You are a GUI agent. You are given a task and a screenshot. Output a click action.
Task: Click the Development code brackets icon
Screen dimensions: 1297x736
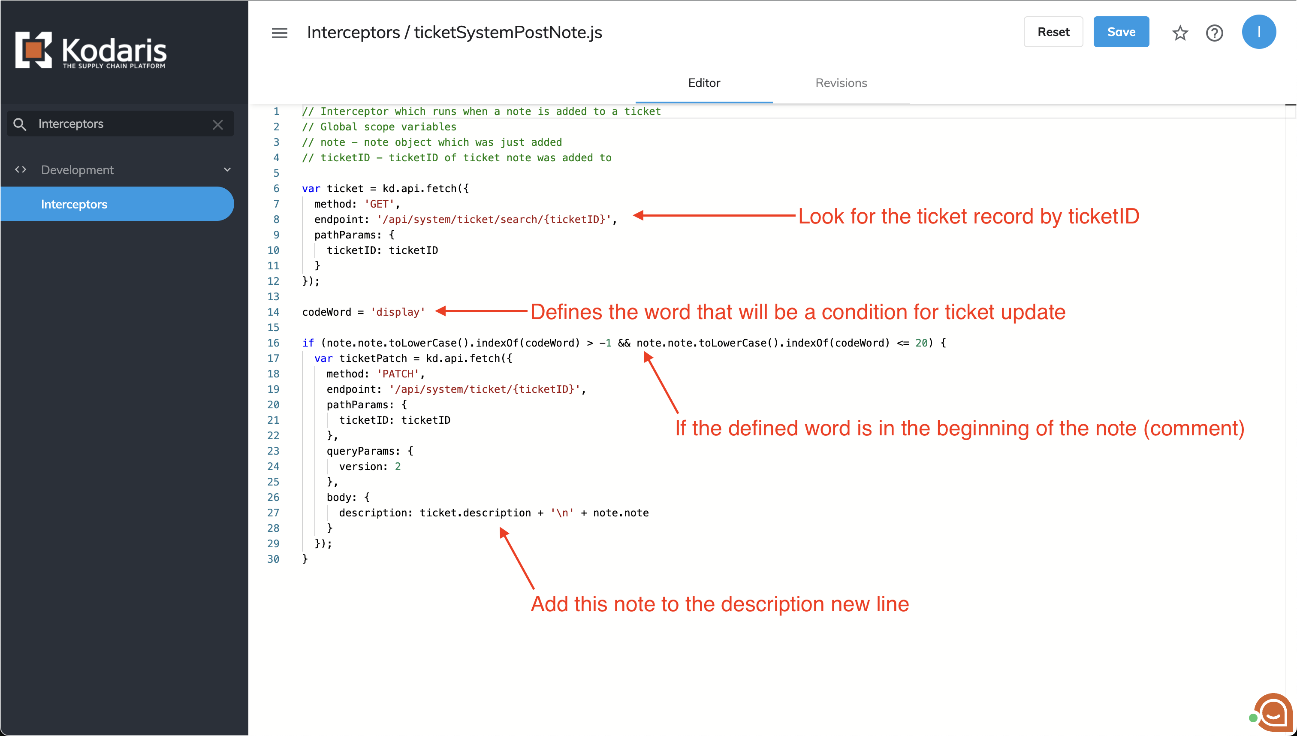click(21, 169)
